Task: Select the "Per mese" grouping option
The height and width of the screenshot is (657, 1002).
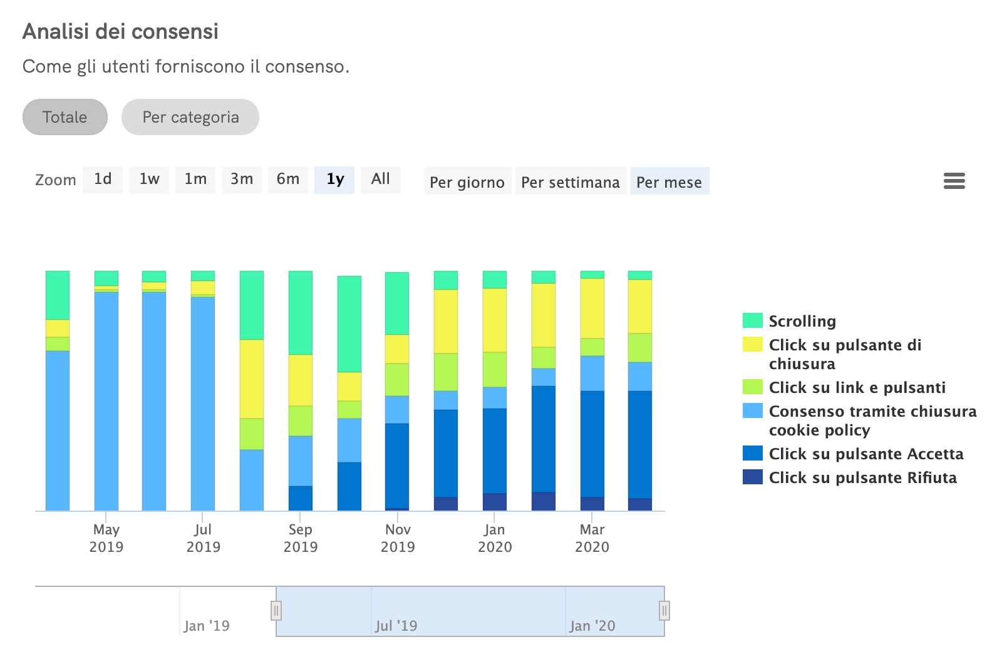Action: tap(669, 182)
